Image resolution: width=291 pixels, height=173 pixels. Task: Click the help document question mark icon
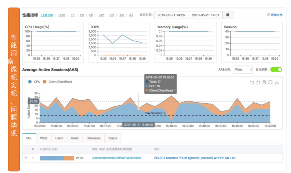coord(269,15)
